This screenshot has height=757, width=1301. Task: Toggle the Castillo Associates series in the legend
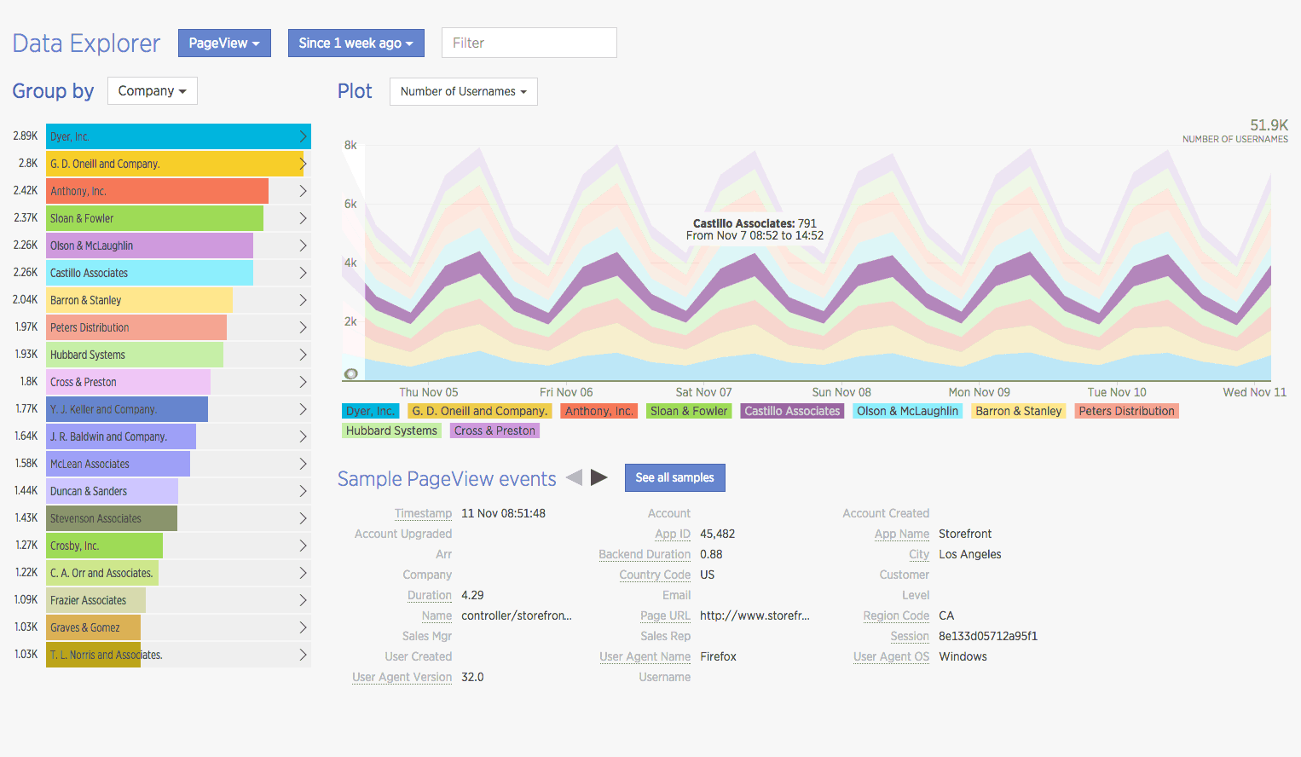[x=792, y=411]
